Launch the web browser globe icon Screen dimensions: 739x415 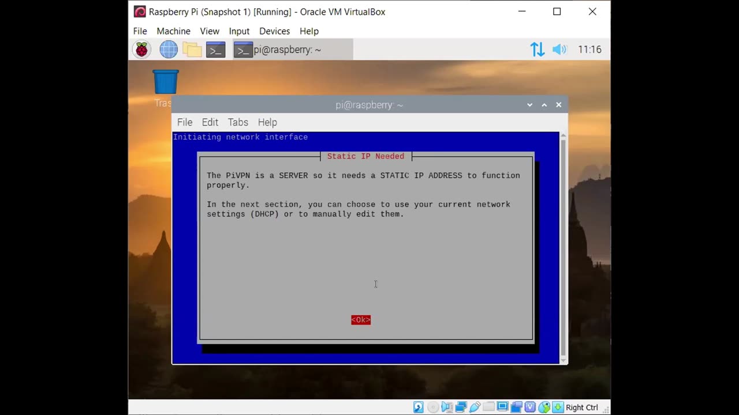[x=169, y=50]
